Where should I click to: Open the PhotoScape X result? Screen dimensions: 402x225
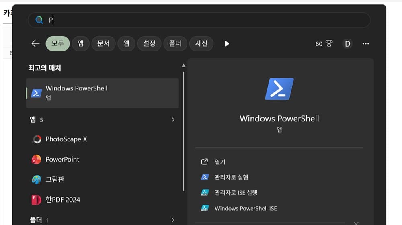click(102, 139)
